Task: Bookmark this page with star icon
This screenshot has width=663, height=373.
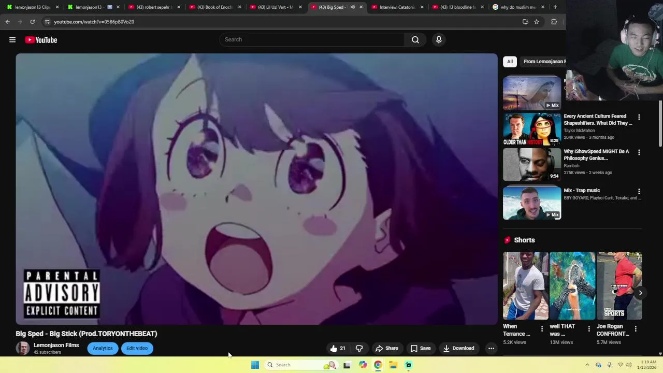Action: pos(537,22)
